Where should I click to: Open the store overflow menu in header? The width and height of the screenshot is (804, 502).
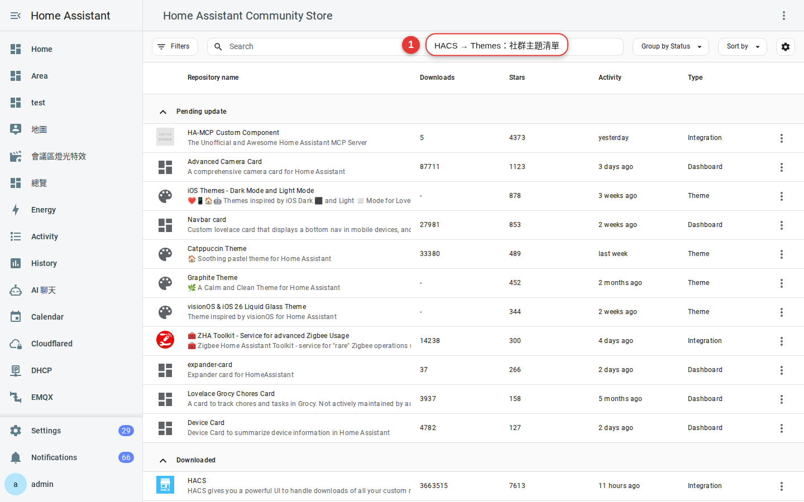[x=784, y=16]
